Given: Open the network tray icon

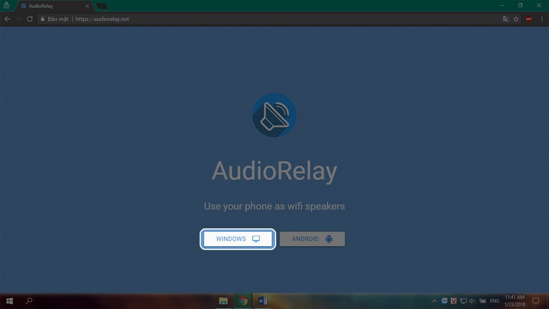Looking at the screenshot, I should tap(463, 301).
